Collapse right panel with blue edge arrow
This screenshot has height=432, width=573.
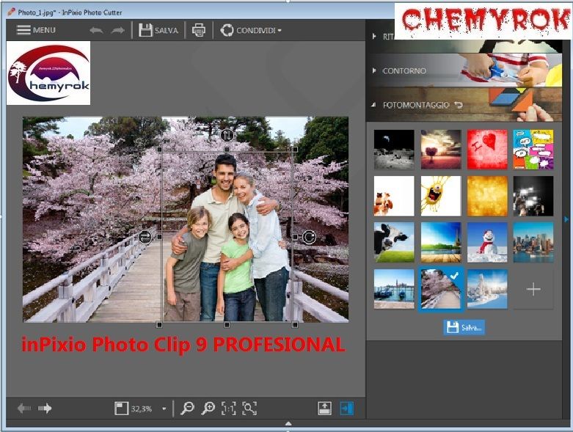(x=566, y=219)
